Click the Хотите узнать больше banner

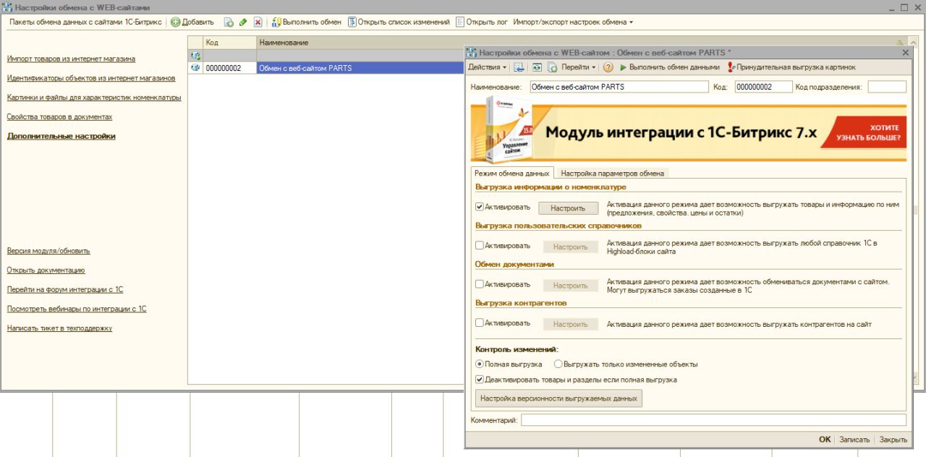[x=863, y=132]
